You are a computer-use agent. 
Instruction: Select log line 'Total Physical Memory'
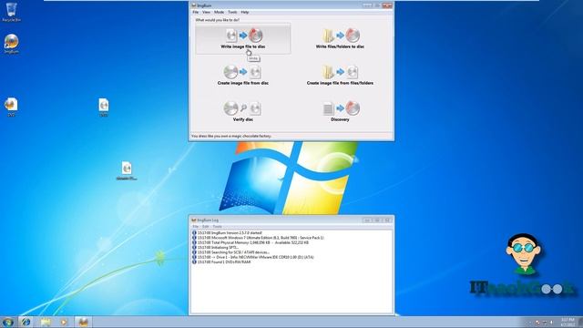click(x=253, y=242)
